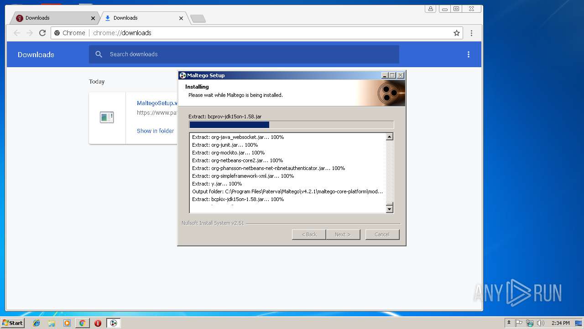Click install log scroll up arrow
Screen dimensions: 584x329
click(390, 137)
